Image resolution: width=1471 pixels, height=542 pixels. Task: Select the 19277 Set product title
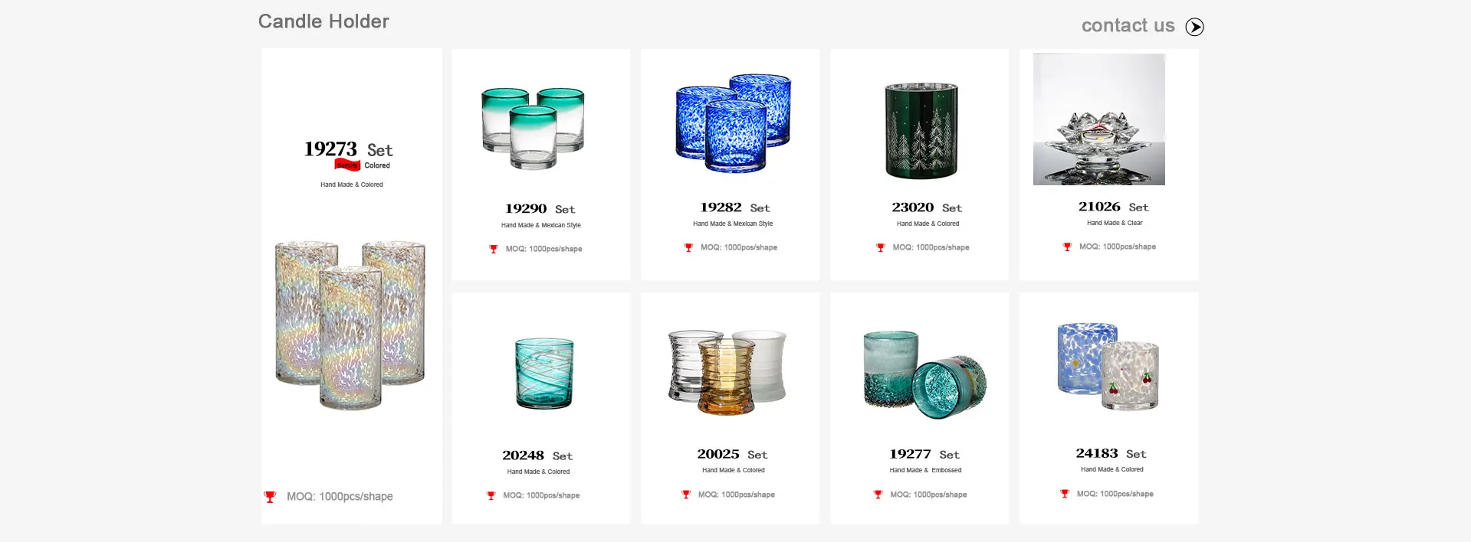[924, 454]
